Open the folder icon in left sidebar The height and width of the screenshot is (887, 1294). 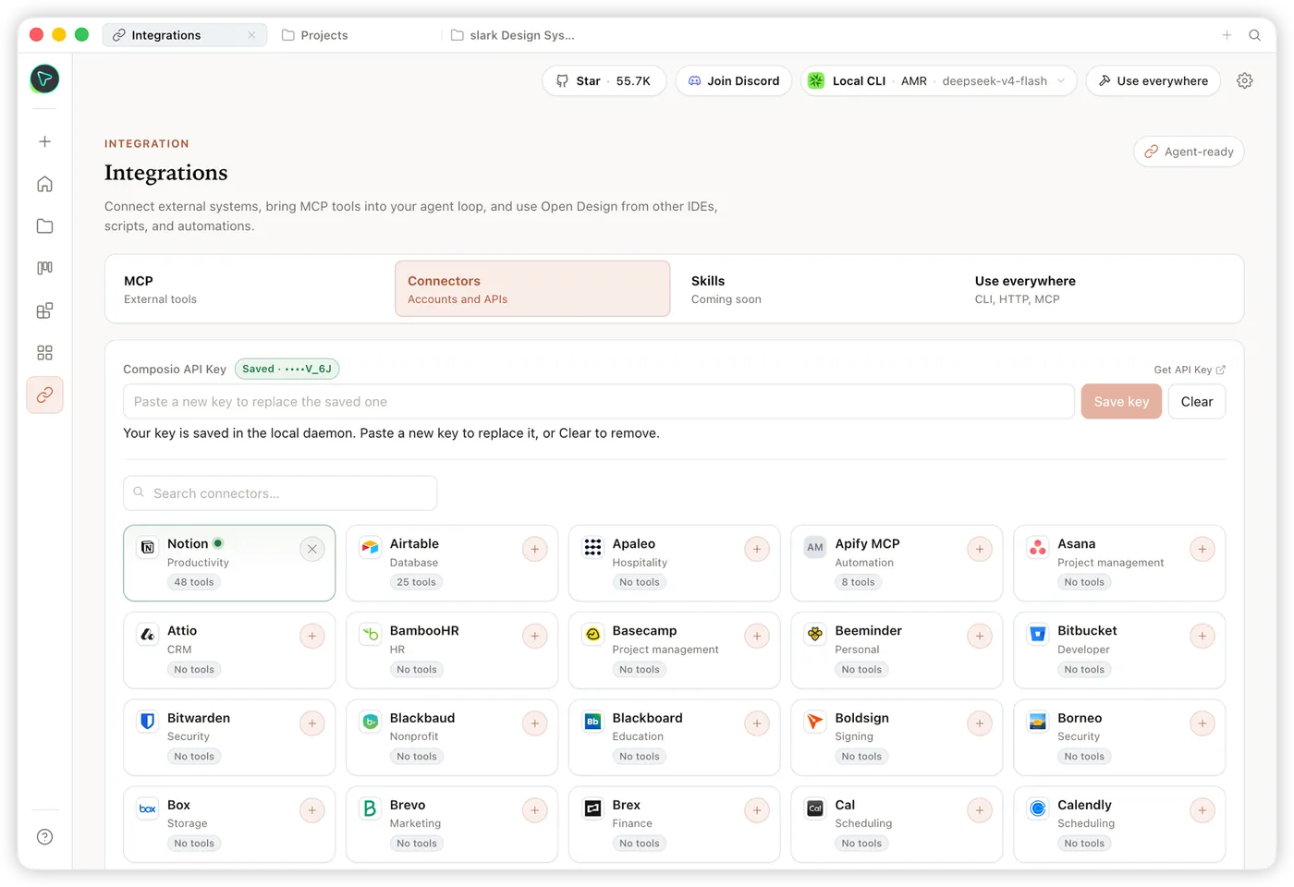[44, 226]
